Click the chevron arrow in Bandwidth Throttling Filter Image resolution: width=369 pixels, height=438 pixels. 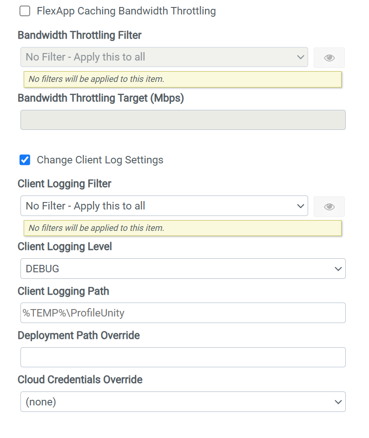pos(300,57)
